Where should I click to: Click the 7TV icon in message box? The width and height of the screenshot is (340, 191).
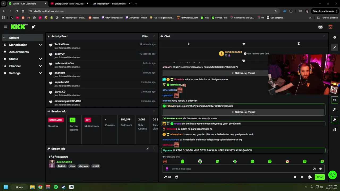(x=314, y=169)
